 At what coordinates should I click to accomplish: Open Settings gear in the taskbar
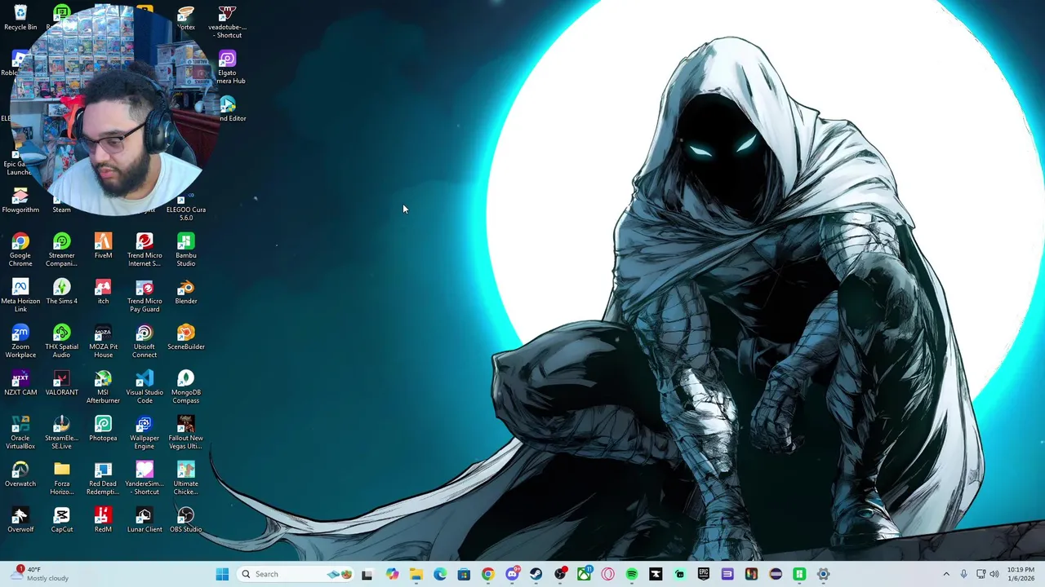[823, 574]
